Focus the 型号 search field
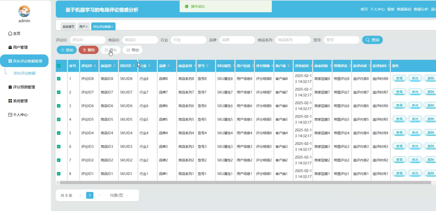The image size is (436, 211). [x=341, y=40]
